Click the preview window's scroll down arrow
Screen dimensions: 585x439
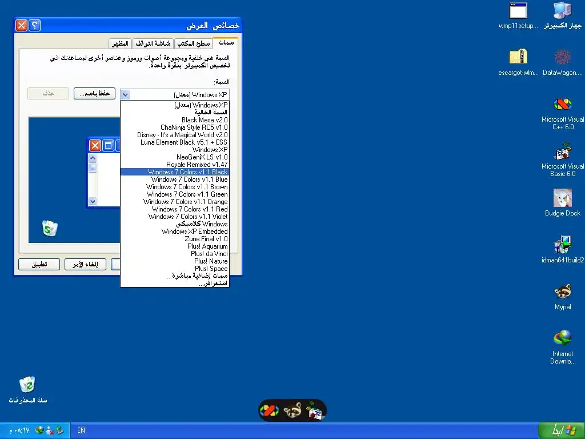pyautogui.click(x=93, y=201)
